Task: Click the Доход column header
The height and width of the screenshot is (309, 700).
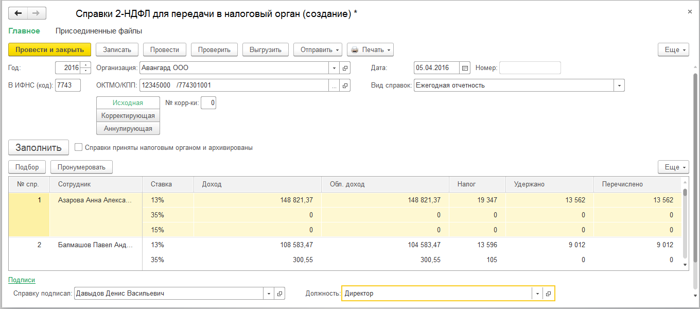Action: coord(258,184)
